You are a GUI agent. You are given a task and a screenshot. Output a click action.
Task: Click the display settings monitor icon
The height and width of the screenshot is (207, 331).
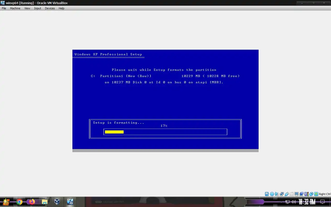tap(296, 194)
